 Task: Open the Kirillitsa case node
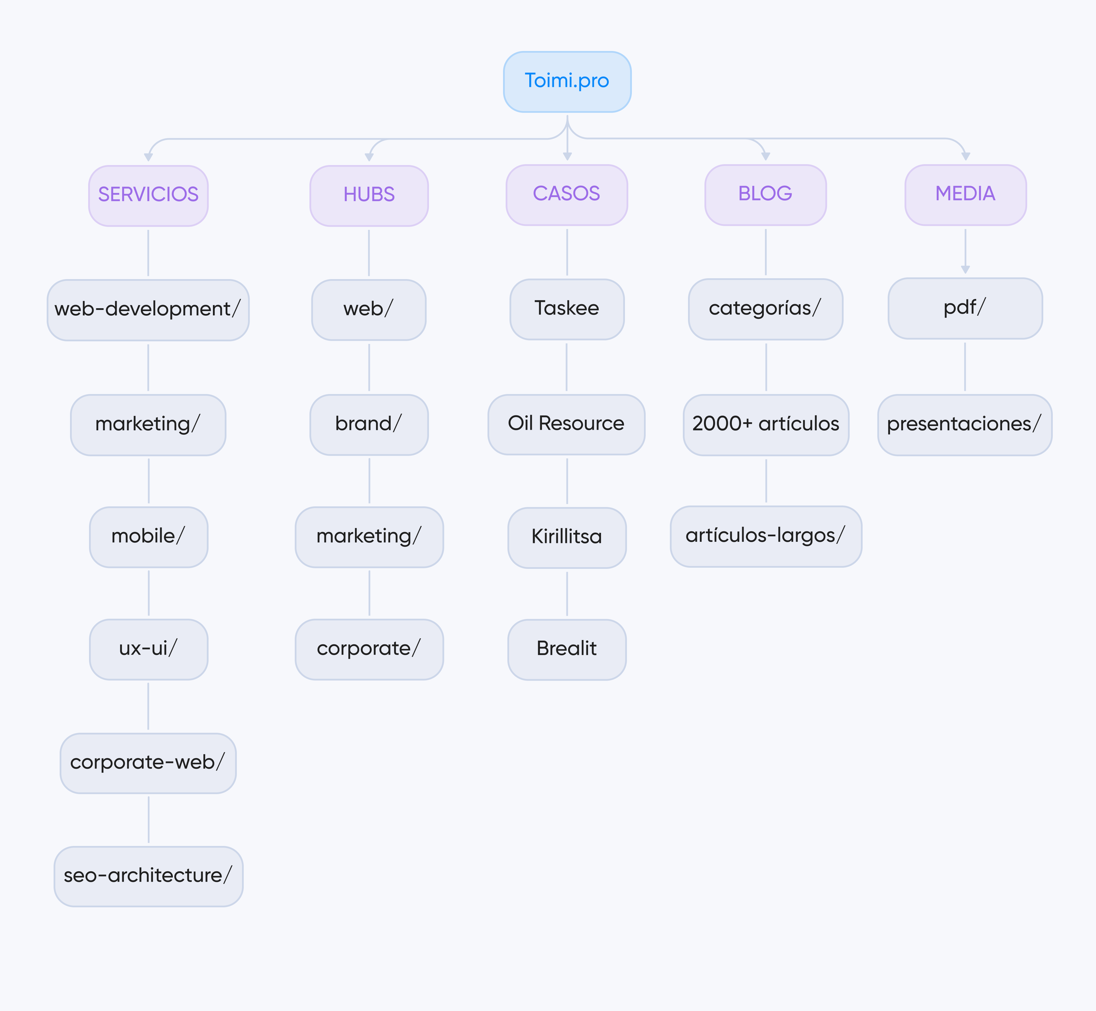[566, 537]
